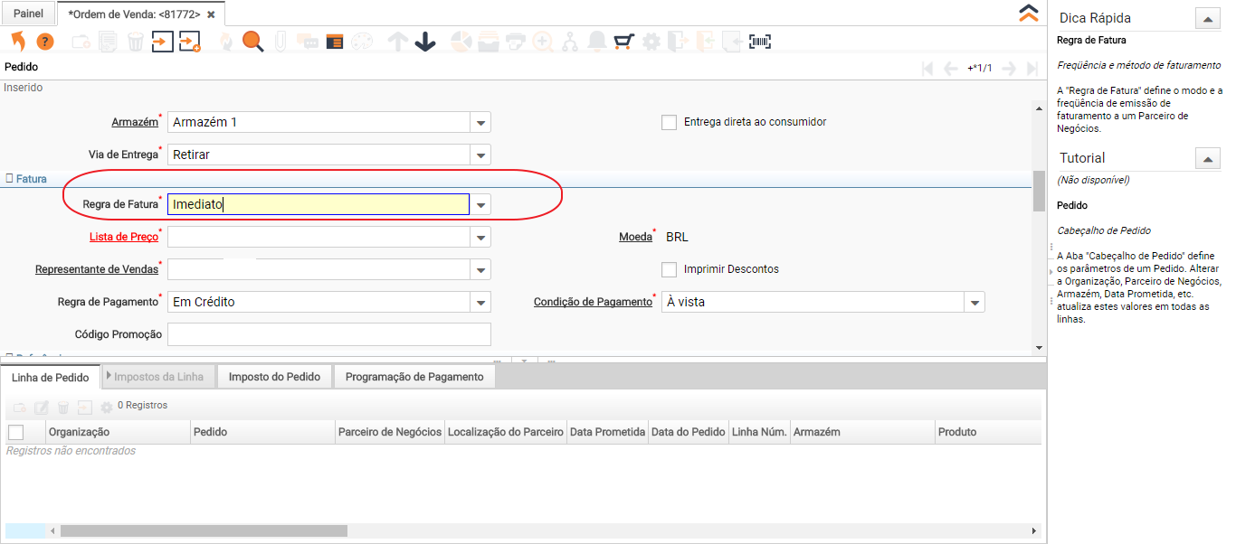Open the shopping cart icon

click(x=623, y=42)
